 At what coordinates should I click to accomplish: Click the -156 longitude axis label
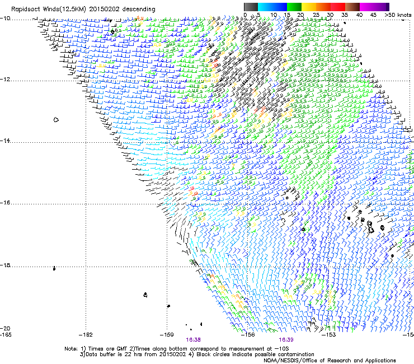248,335
